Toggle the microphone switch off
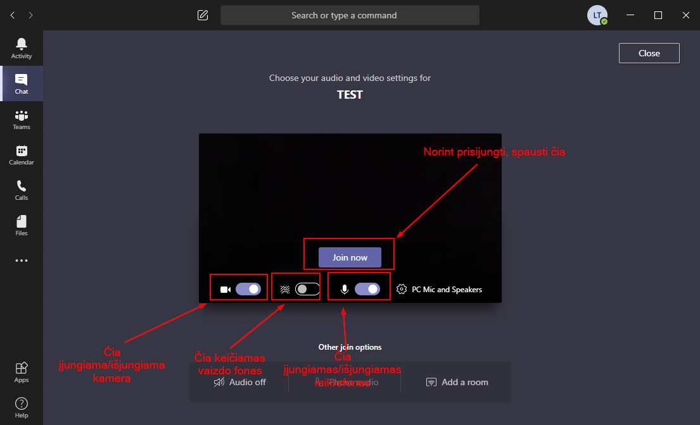The width and height of the screenshot is (700, 425). coord(367,289)
